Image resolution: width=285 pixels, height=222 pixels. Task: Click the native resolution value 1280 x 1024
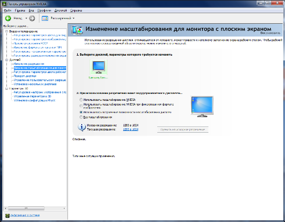(x=131, y=125)
